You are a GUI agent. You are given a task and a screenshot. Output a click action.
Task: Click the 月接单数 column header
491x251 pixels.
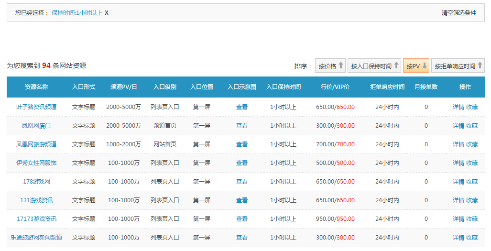[x=426, y=87]
